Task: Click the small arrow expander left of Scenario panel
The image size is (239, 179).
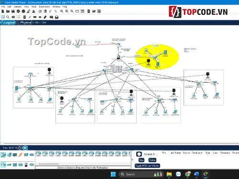Action: coord(132,159)
